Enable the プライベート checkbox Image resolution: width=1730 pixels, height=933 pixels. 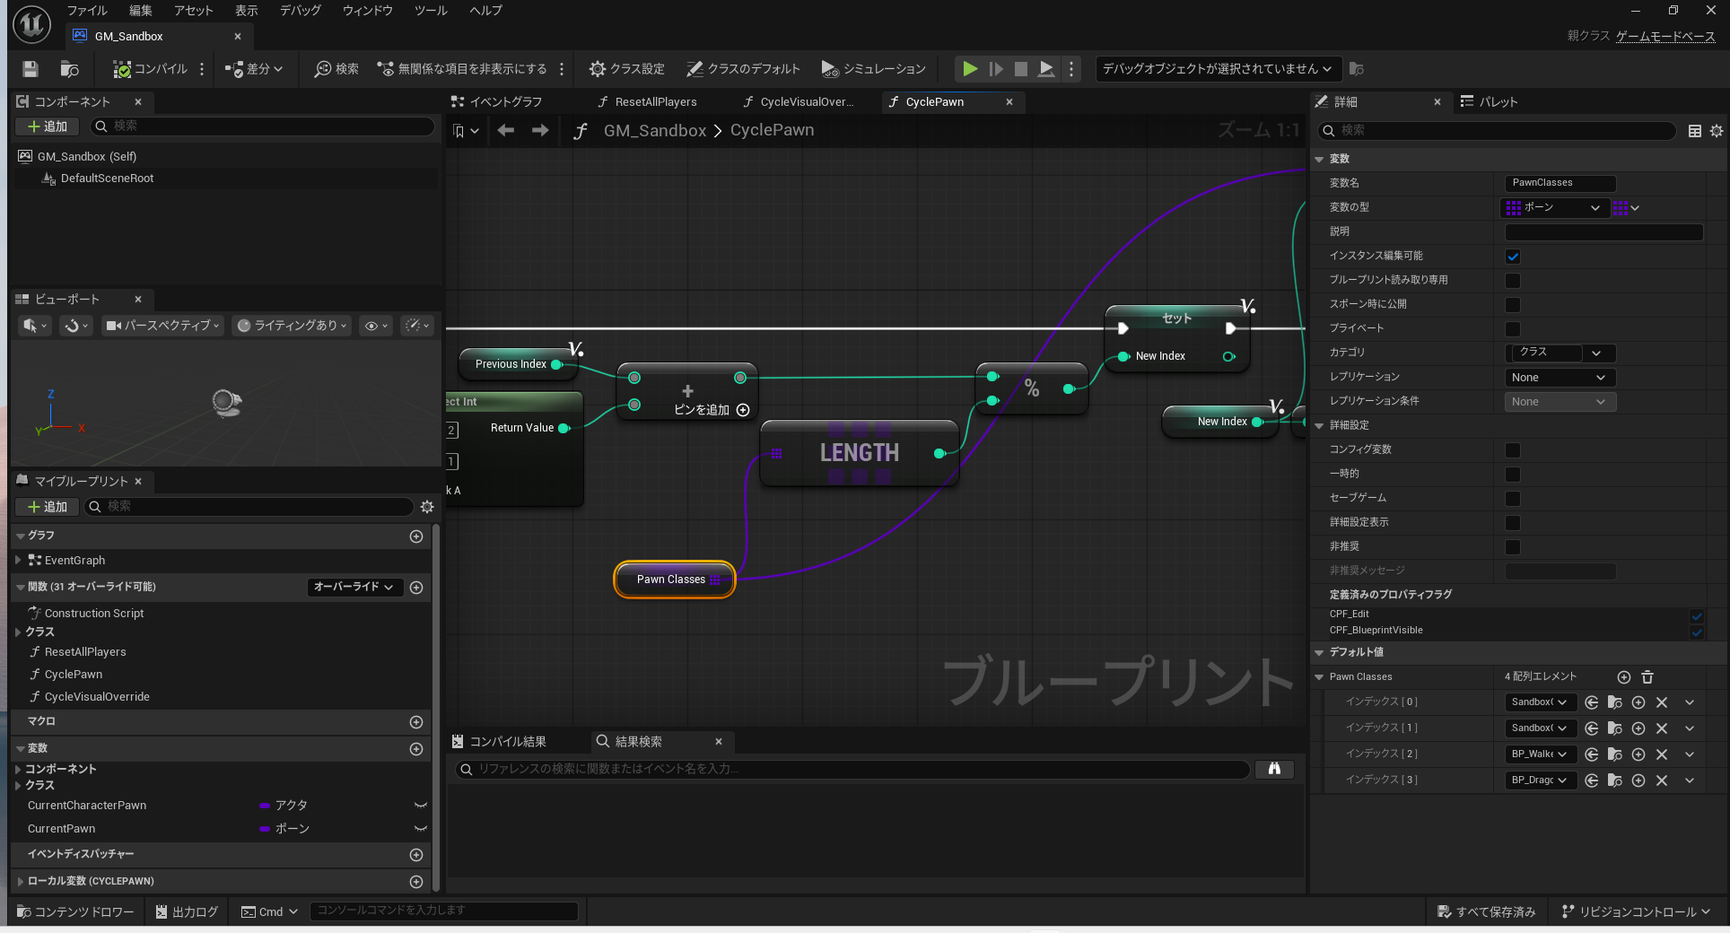click(x=1513, y=329)
